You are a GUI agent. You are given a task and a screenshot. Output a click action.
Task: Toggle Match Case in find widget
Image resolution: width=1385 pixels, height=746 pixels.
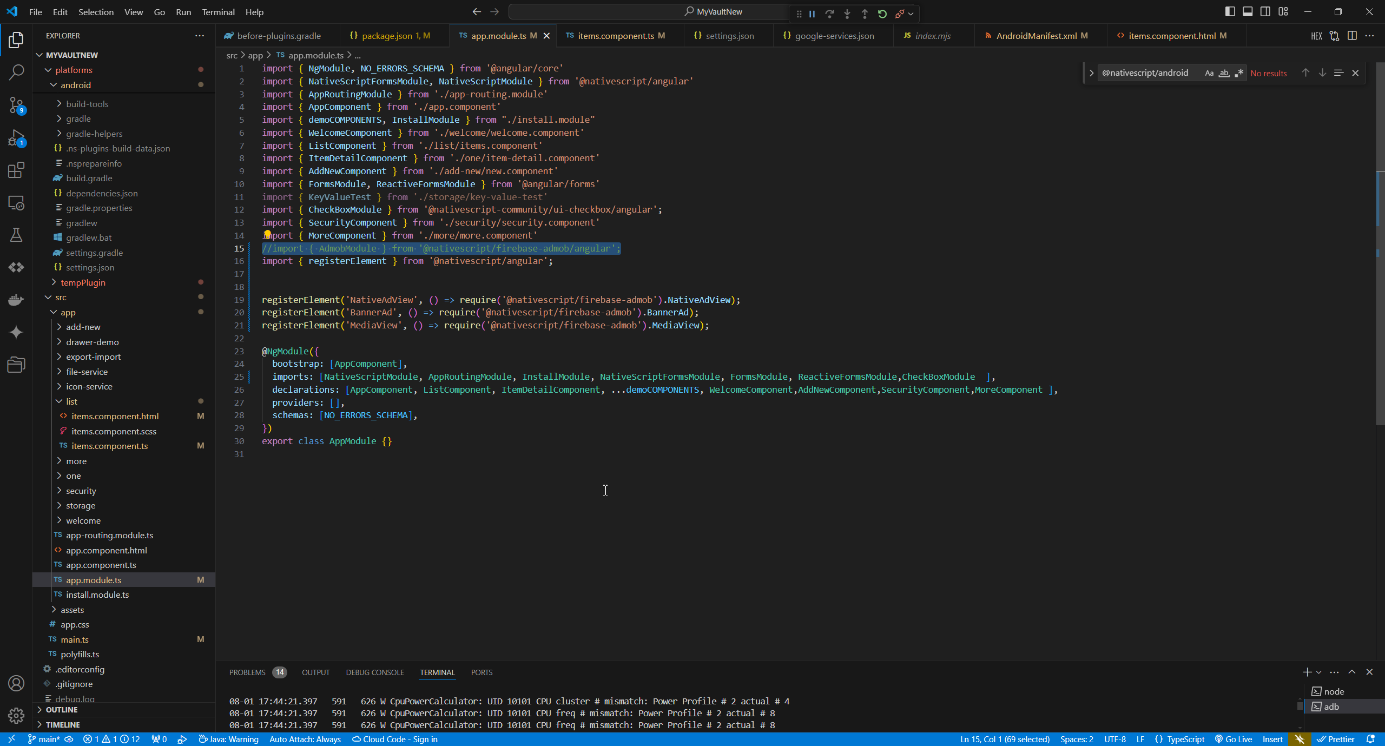coord(1209,73)
